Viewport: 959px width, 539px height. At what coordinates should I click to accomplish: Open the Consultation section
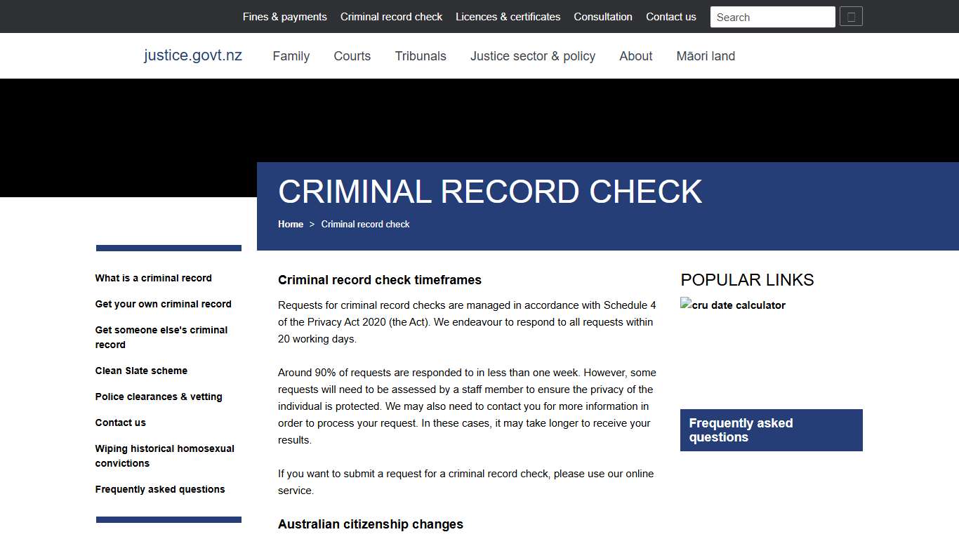(x=602, y=16)
